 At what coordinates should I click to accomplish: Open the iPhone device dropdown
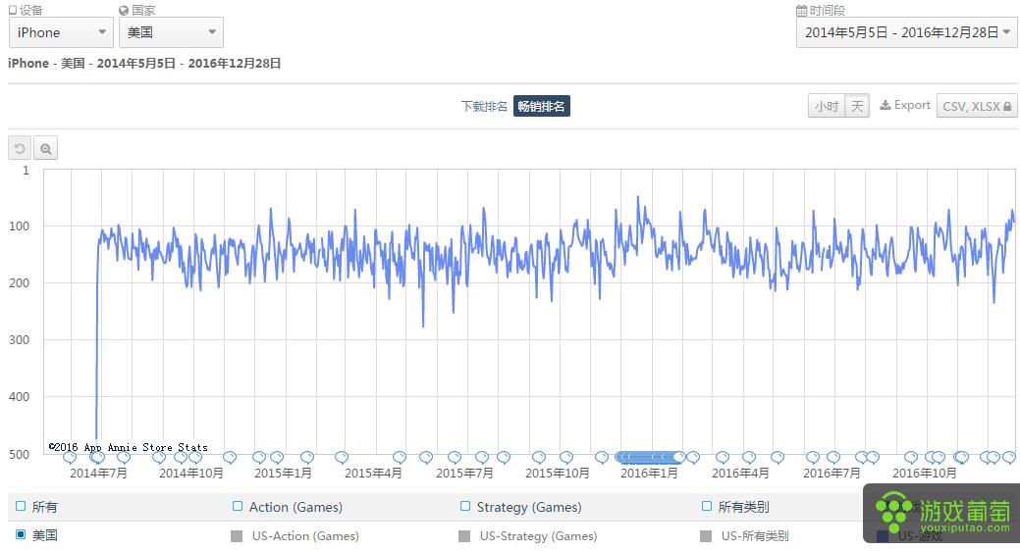(61, 32)
